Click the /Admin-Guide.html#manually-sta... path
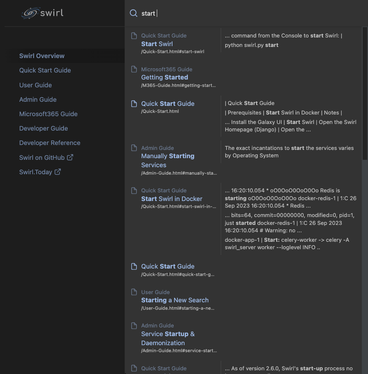 179,173
